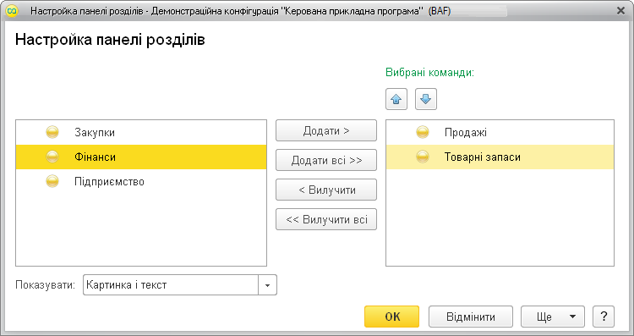Click the yellow icon beside Закупки
Screen dimensions: 634x336
[x=52, y=132]
